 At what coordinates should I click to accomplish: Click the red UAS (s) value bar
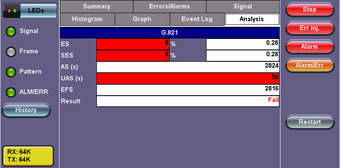click(188, 78)
